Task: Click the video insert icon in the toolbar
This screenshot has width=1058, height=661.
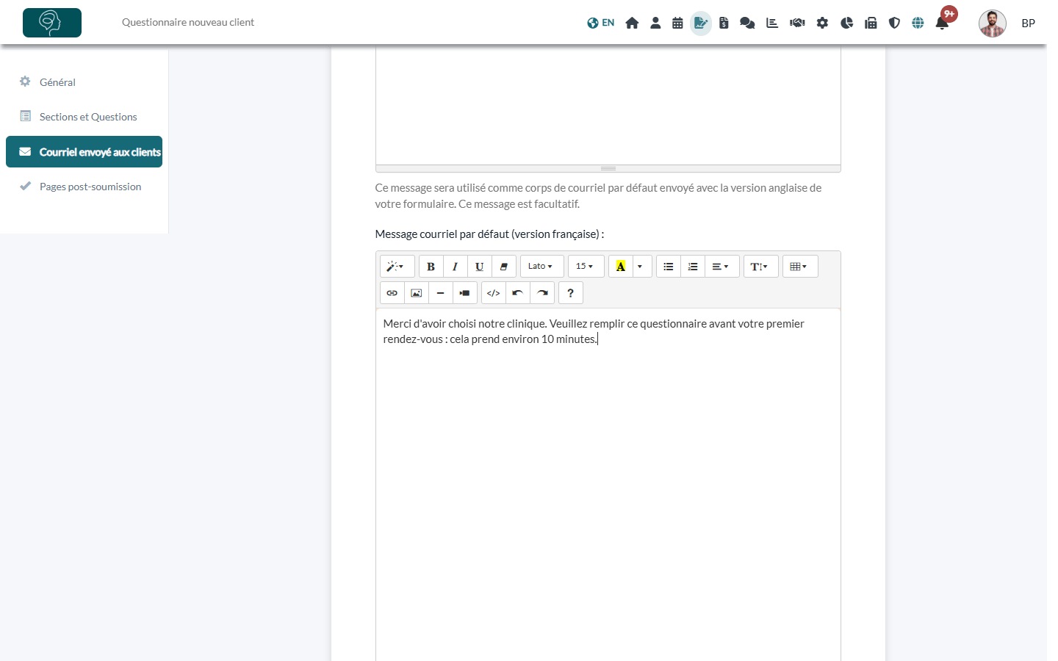Action: pos(465,293)
